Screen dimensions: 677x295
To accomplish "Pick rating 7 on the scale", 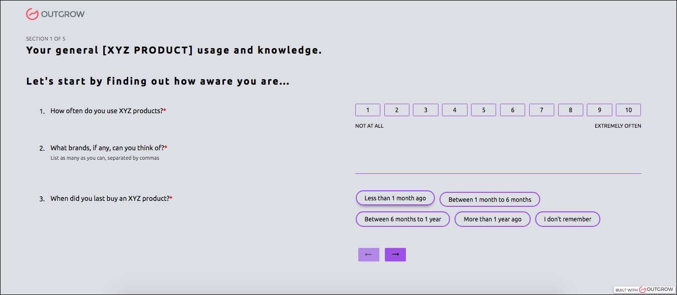I will [541, 110].
